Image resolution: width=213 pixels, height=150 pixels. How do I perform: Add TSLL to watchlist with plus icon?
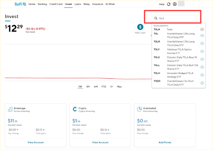[x=202, y=67]
